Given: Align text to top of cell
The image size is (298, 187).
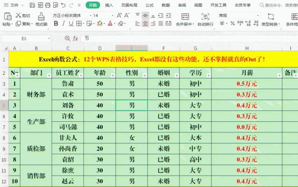Looking at the screenshot, I should tap(138, 16).
